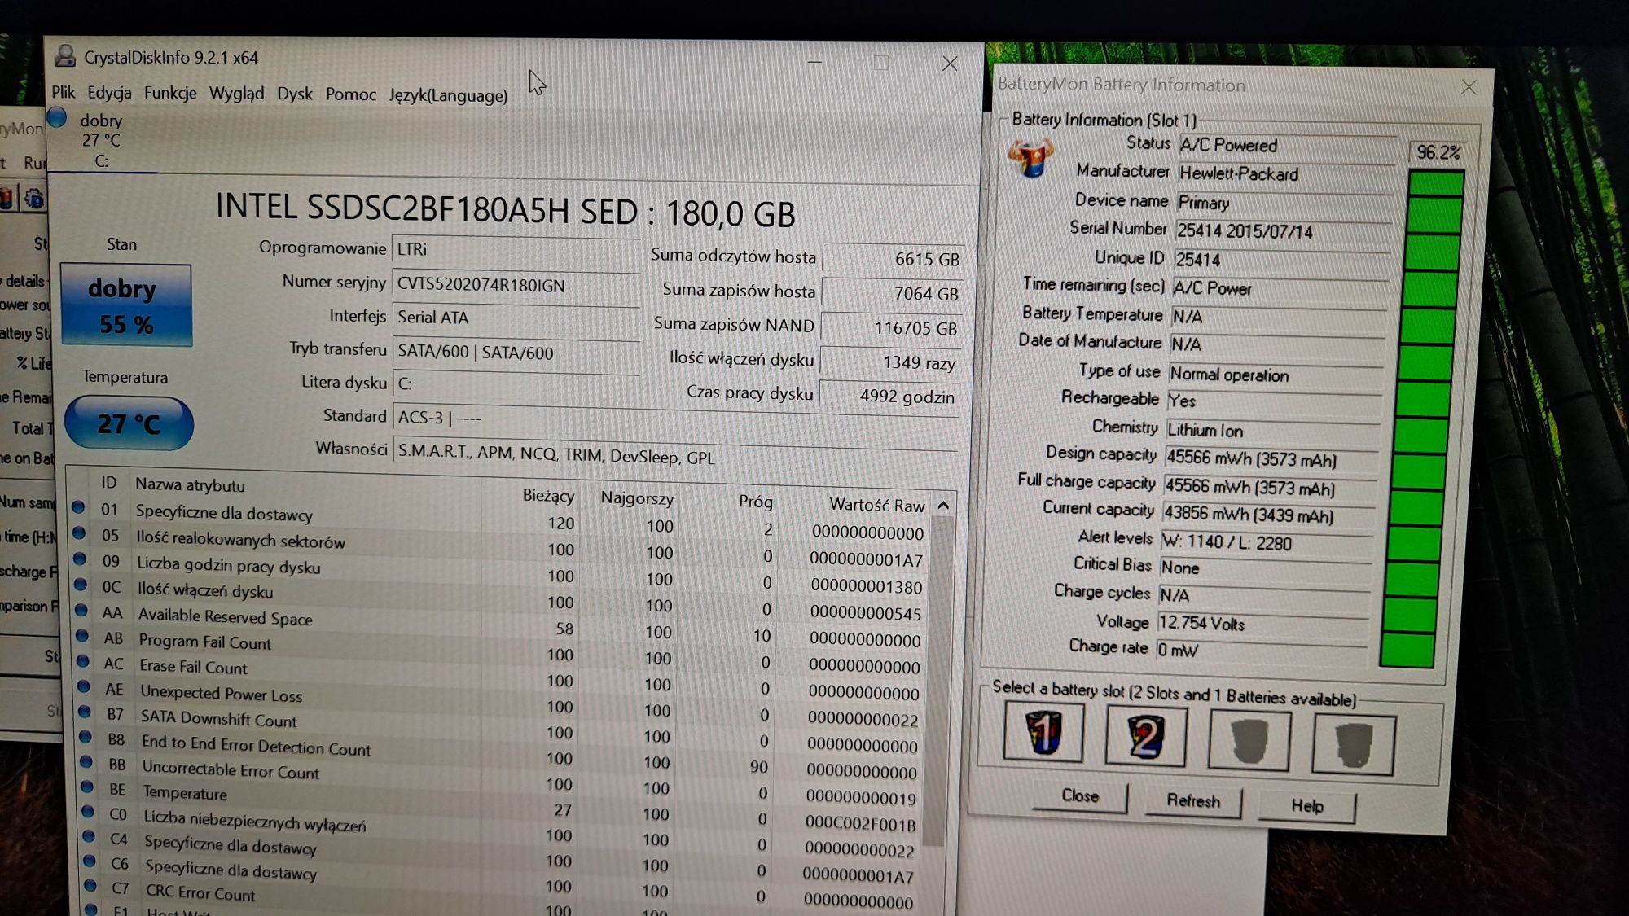Click status dot for Available Reserved Space
The image size is (1629, 916).
pos(81,609)
